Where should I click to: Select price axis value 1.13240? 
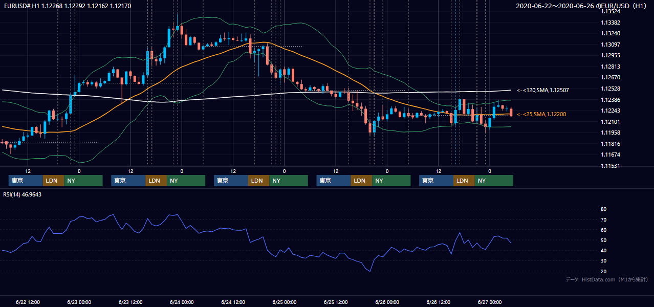(x=610, y=33)
